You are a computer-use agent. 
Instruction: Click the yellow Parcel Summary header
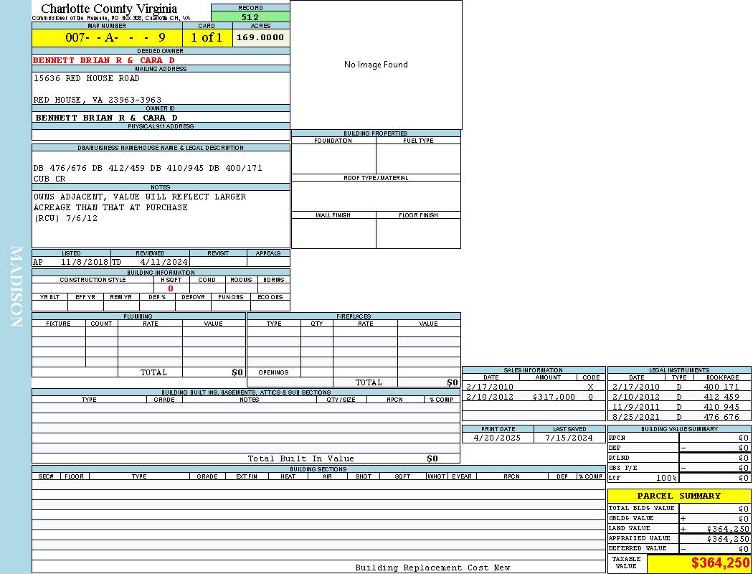click(x=678, y=496)
